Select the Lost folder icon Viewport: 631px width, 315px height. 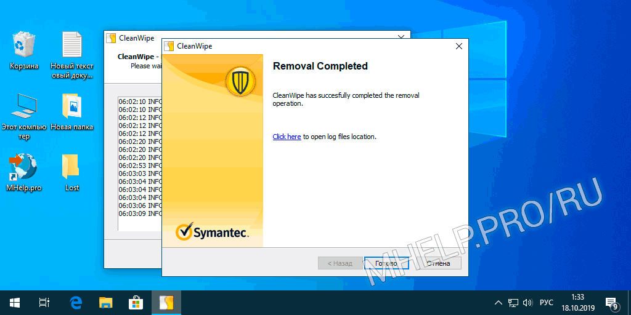(72, 172)
